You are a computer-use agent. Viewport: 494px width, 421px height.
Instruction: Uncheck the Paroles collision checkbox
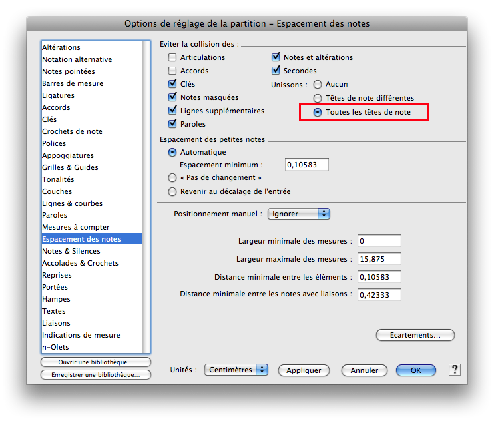[172, 124]
